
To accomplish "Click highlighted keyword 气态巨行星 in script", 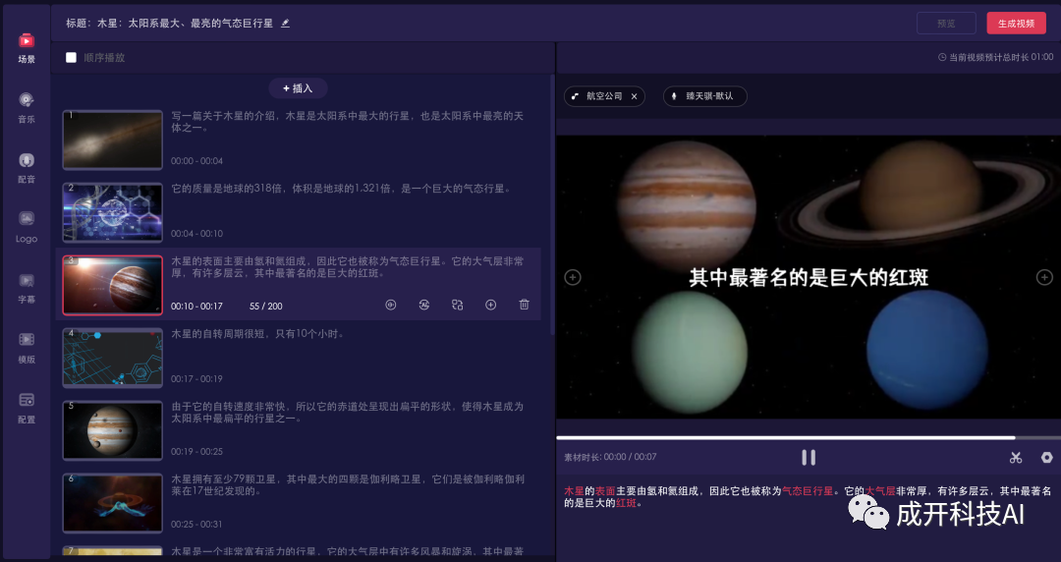I will 808,491.
